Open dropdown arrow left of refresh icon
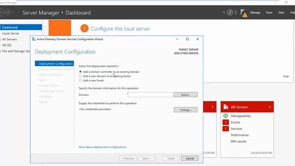295x166 pixels. pyautogui.click(x=224, y=12)
